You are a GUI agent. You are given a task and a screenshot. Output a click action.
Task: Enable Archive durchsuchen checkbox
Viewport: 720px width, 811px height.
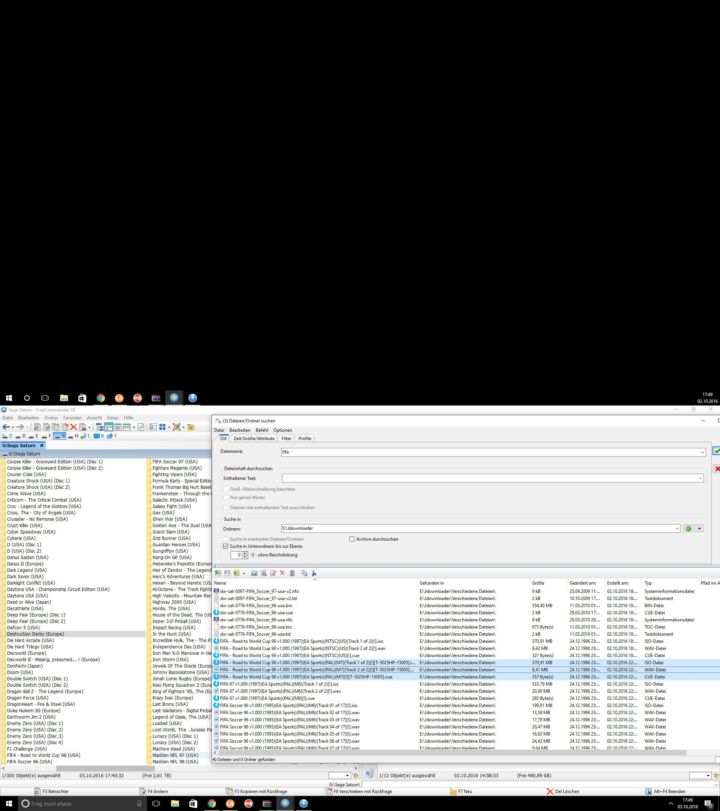click(x=352, y=539)
